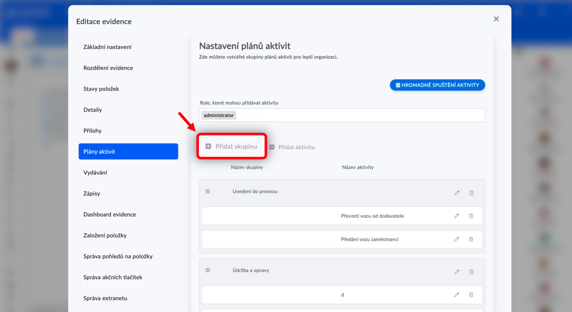
Task: Click Hromadné spuštění aktivity button
Action: coord(437,85)
